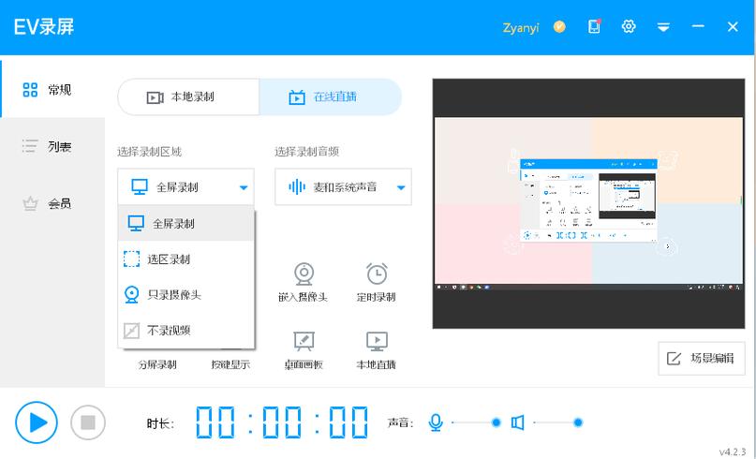This screenshot has height=459, width=756.
Task: Adjust the speaker volume slider handle
Action: pos(578,422)
